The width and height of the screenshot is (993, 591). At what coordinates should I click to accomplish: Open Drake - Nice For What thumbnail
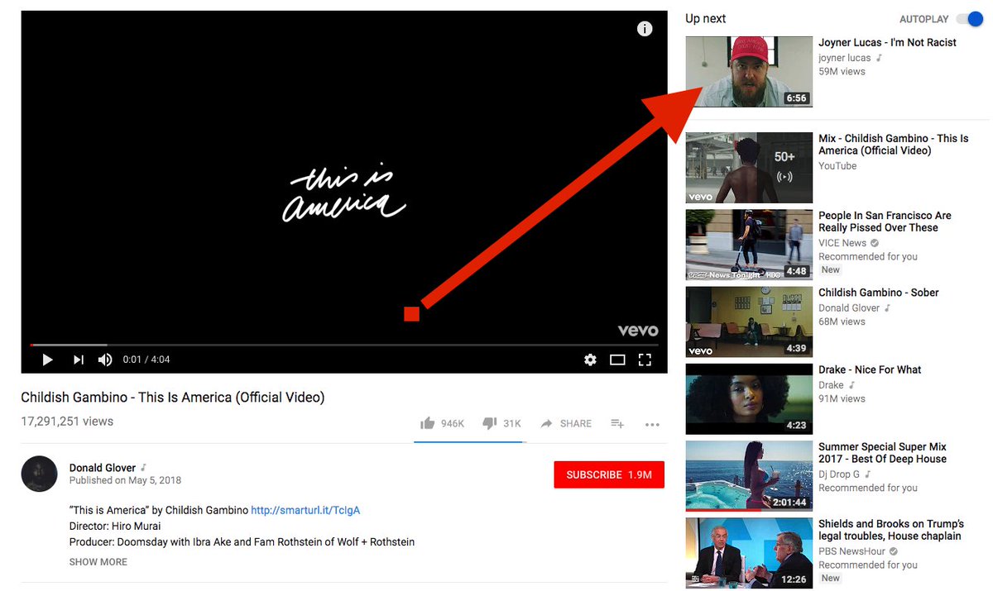(x=749, y=398)
